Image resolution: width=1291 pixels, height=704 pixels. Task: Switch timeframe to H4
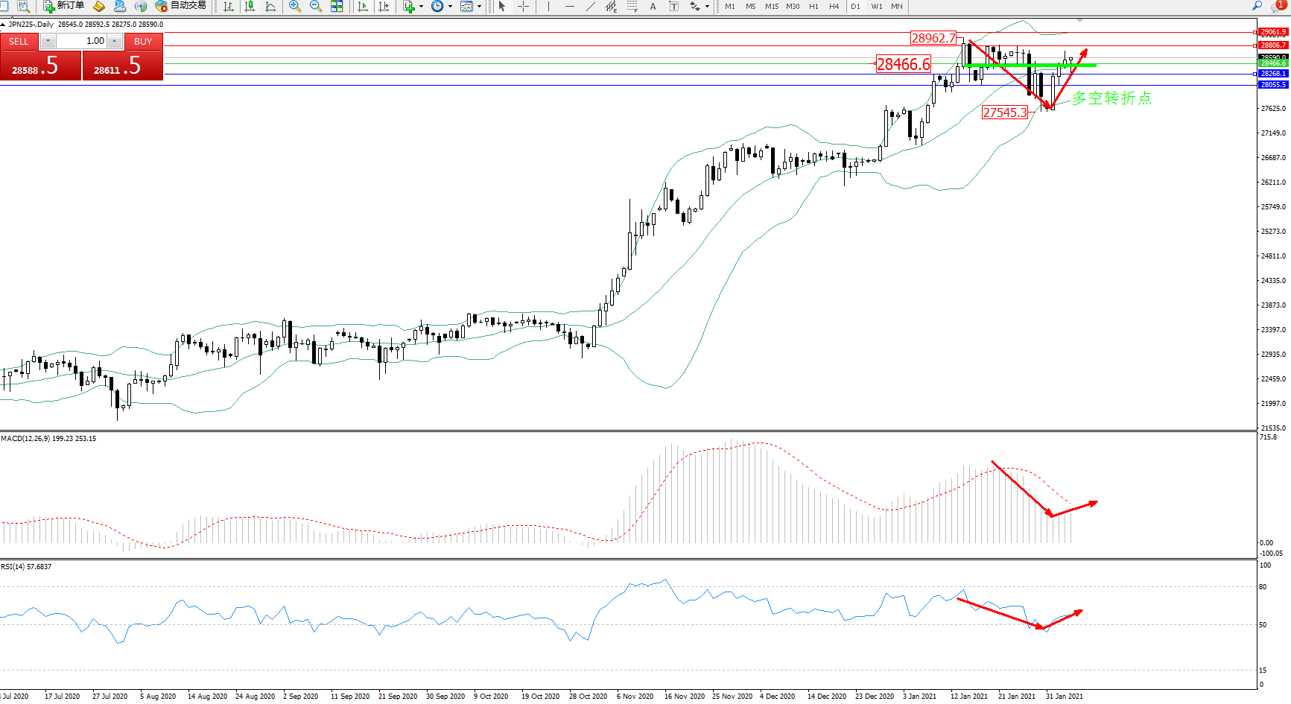(x=834, y=6)
